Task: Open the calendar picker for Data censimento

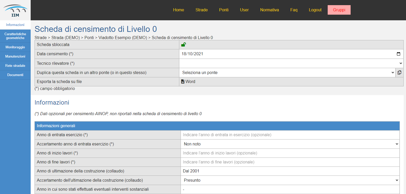Action: coord(398,54)
